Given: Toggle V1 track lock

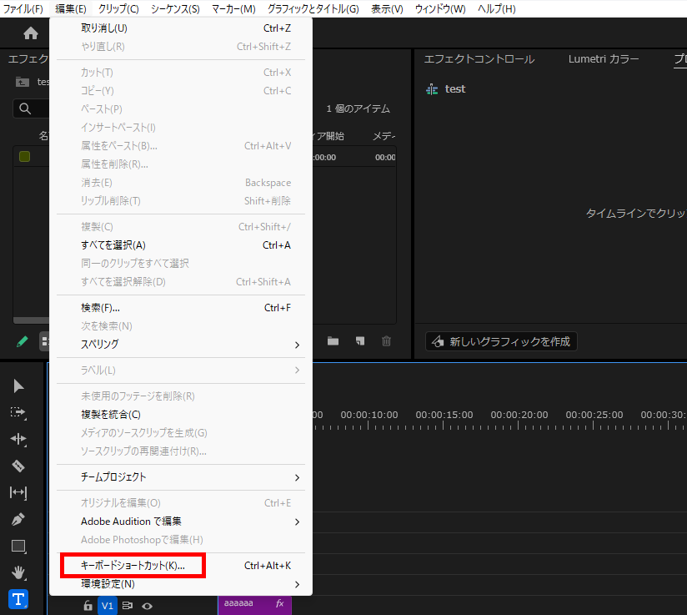Looking at the screenshot, I should coord(88,606).
